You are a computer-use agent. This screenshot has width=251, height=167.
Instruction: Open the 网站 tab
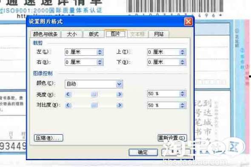159,34
